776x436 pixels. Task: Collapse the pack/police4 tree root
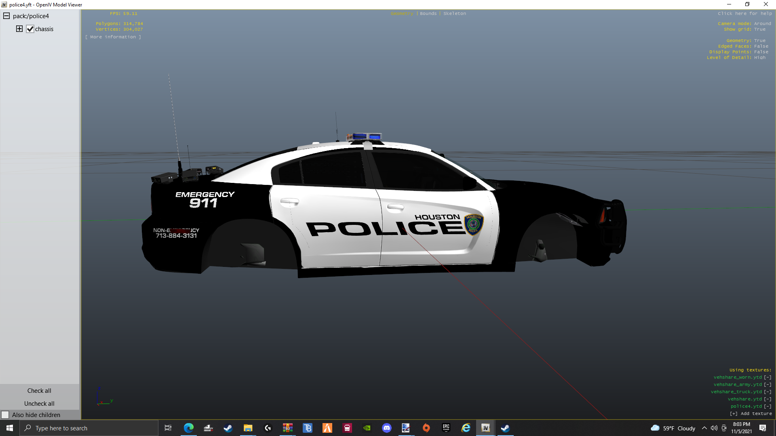point(6,16)
